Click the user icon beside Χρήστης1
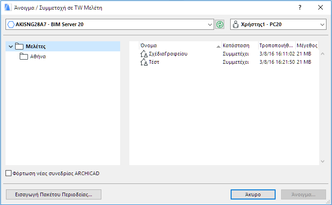 pyautogui.click(x=236, y=25)
